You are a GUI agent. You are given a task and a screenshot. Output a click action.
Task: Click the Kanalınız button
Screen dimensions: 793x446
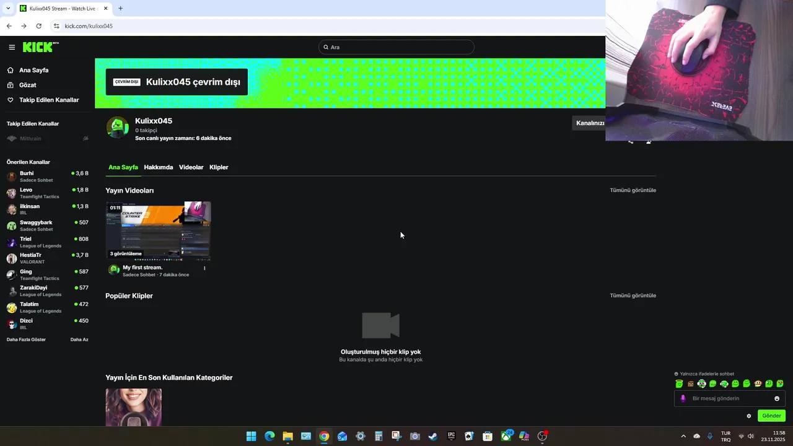pos(589,123)
